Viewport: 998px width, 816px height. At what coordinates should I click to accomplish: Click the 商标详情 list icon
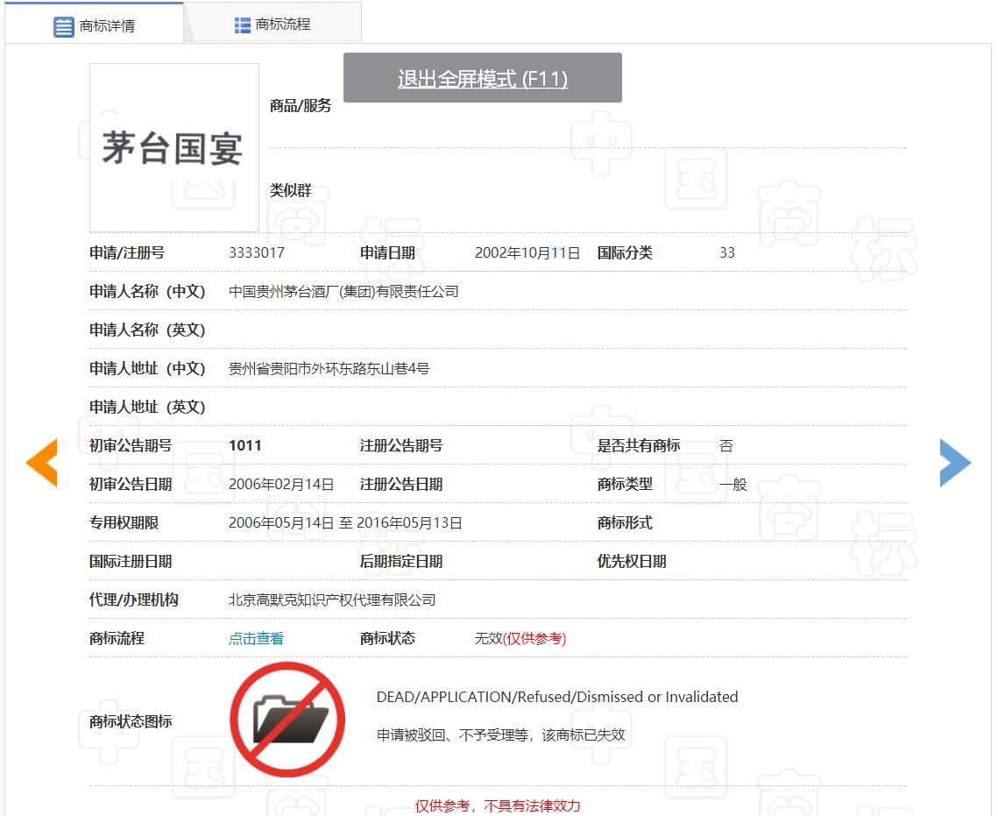click(x=64, y=27)
